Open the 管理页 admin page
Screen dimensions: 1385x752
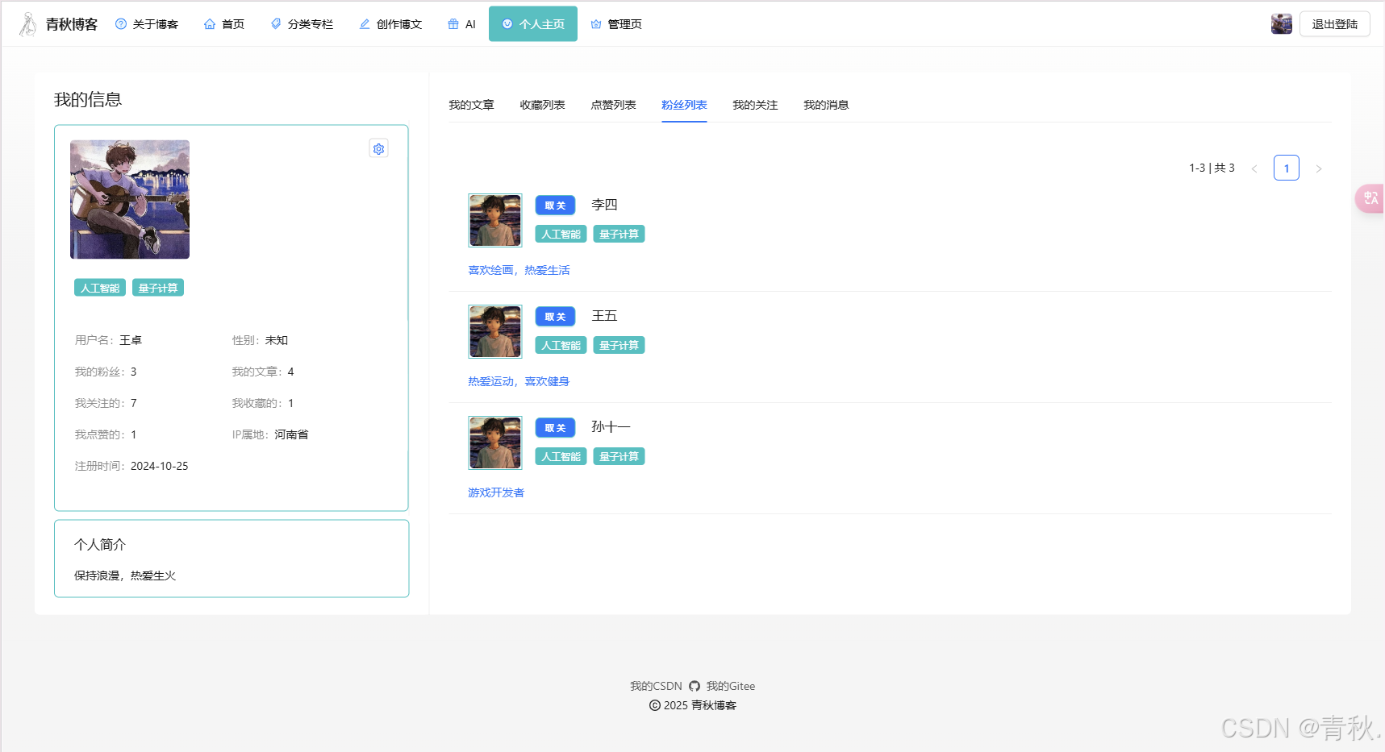pyautogui.click(x=616, y=24)
